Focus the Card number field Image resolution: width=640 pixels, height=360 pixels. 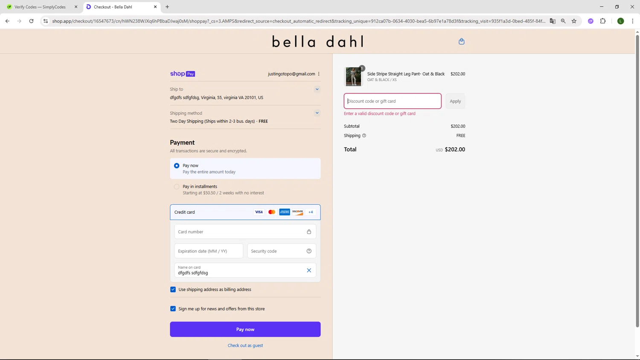(245, 232)
